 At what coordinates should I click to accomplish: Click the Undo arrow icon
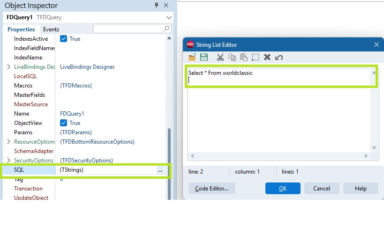pos(279,58)
